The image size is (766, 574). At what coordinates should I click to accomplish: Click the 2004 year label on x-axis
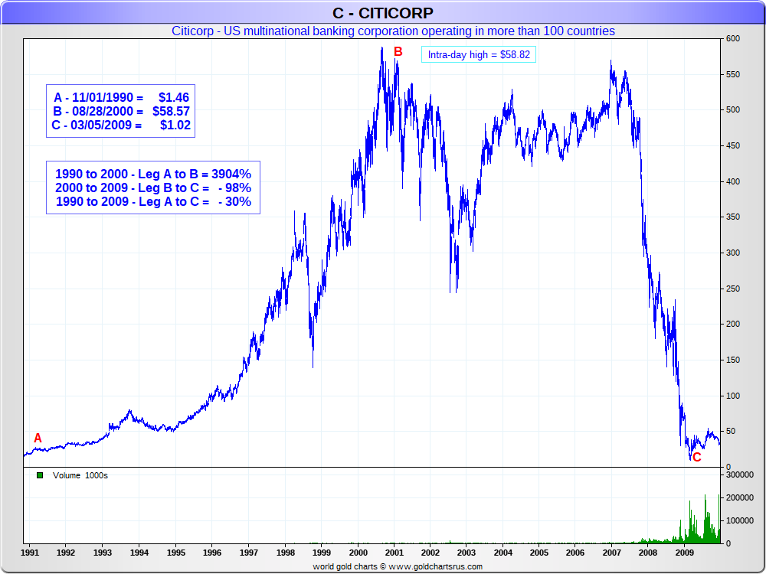pyautogui.click(x=503, y=553)
